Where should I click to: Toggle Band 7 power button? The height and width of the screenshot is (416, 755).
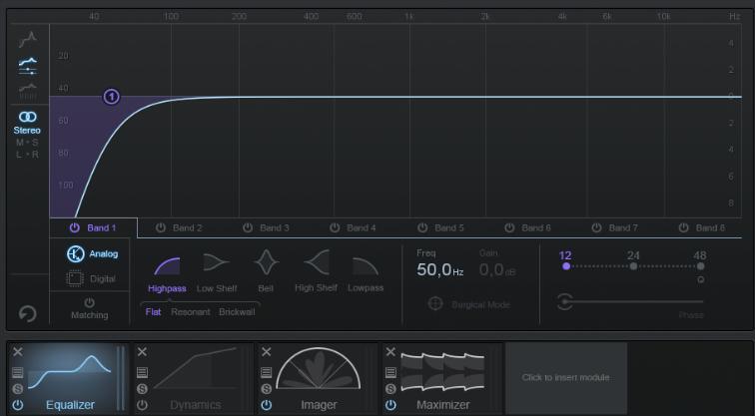pyautogui.click(x=596, y=227)
